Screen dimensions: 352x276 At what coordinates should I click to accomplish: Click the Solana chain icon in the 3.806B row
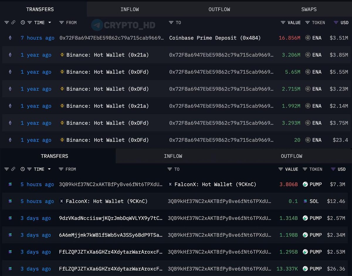pos(10,184)
